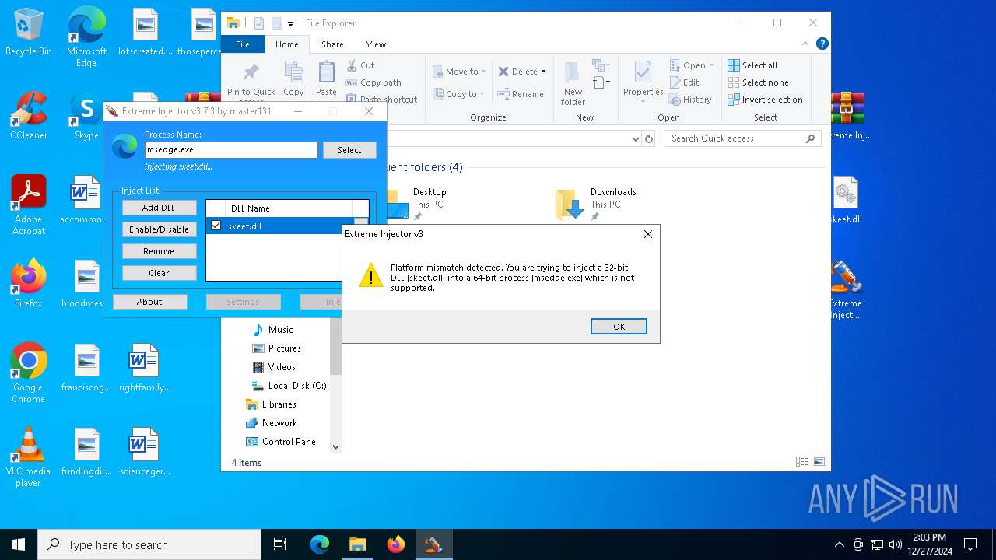Image resolution: width=996 pixels, height=560 pixels.
Task: Switch to large icons view
Action: [x=819, y=462]
